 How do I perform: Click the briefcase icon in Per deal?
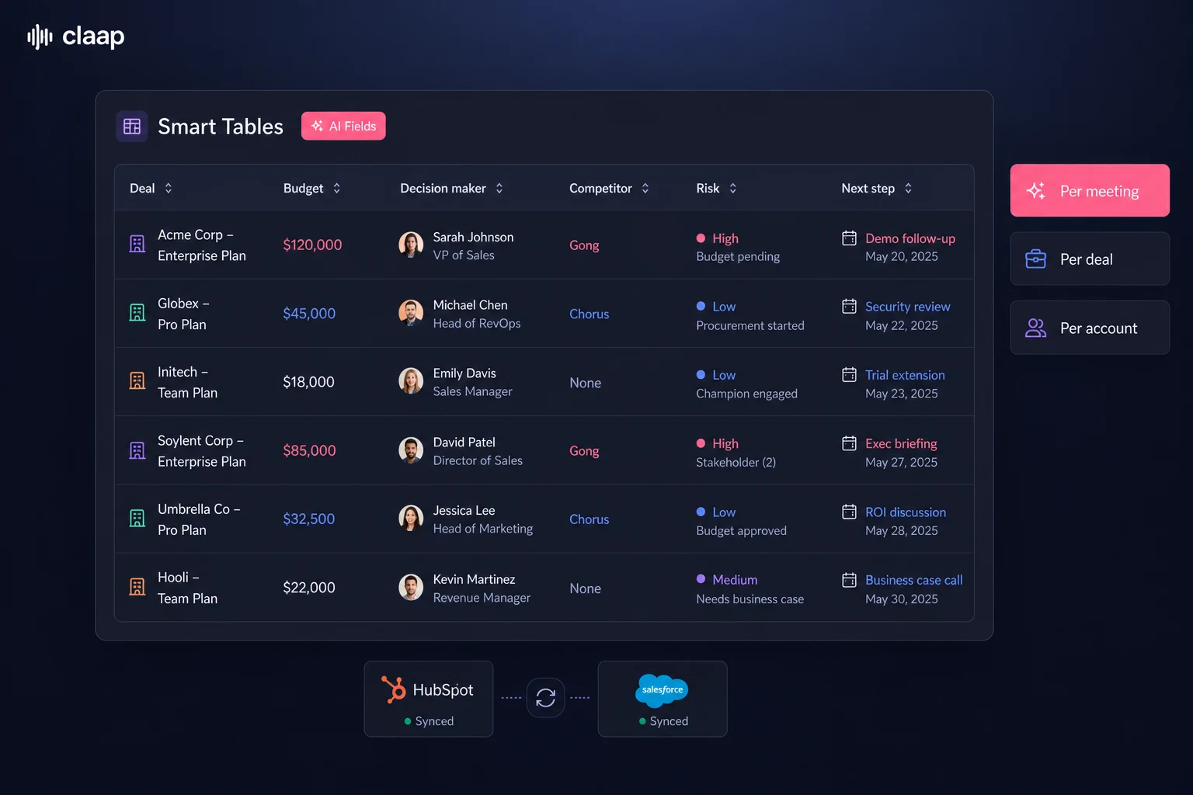pos(1036,259)
